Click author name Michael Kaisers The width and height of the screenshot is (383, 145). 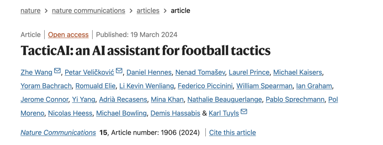(x=298, y=72)
